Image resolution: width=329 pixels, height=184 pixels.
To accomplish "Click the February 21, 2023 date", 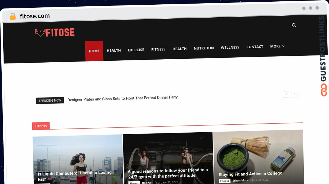I will click(166, 182).
